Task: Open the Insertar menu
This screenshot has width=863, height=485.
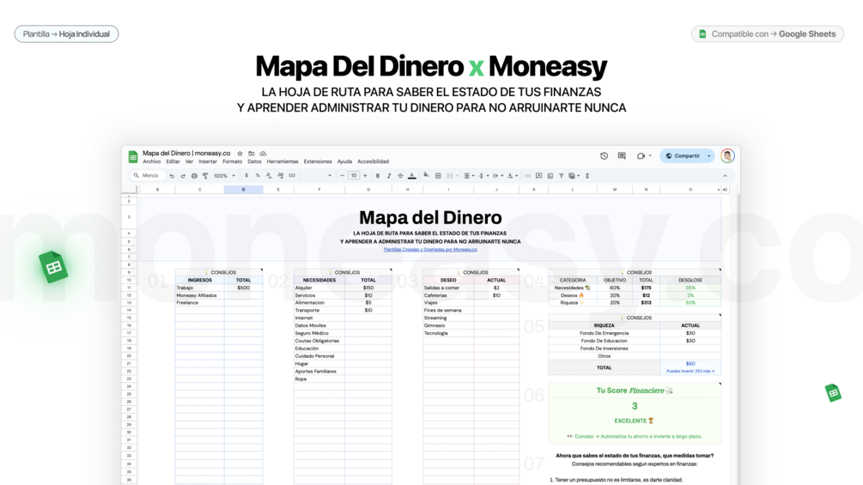Action: [x=208, y=161]
